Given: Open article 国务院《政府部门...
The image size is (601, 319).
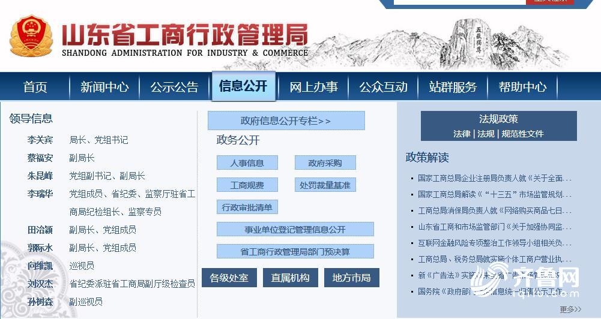Looking at the screenshot, I should (491, 291).
